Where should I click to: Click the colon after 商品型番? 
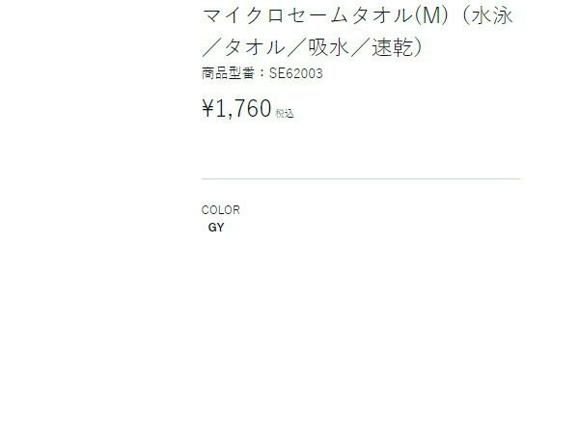click(262, 73)
